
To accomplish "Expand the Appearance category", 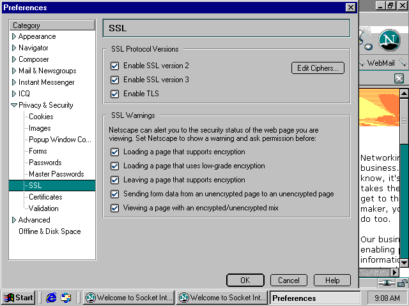I will coord(14,36).
